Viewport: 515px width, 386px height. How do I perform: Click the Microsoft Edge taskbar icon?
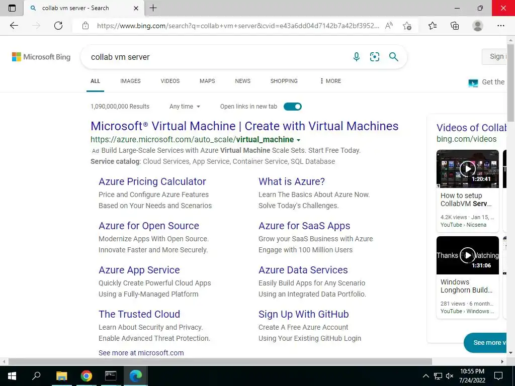(135, 376)
